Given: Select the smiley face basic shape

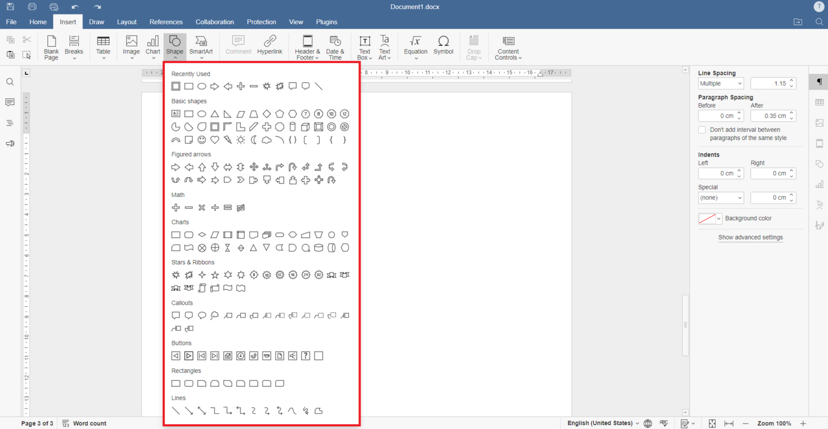Looking at the screenshot, I should click(202, 139).
